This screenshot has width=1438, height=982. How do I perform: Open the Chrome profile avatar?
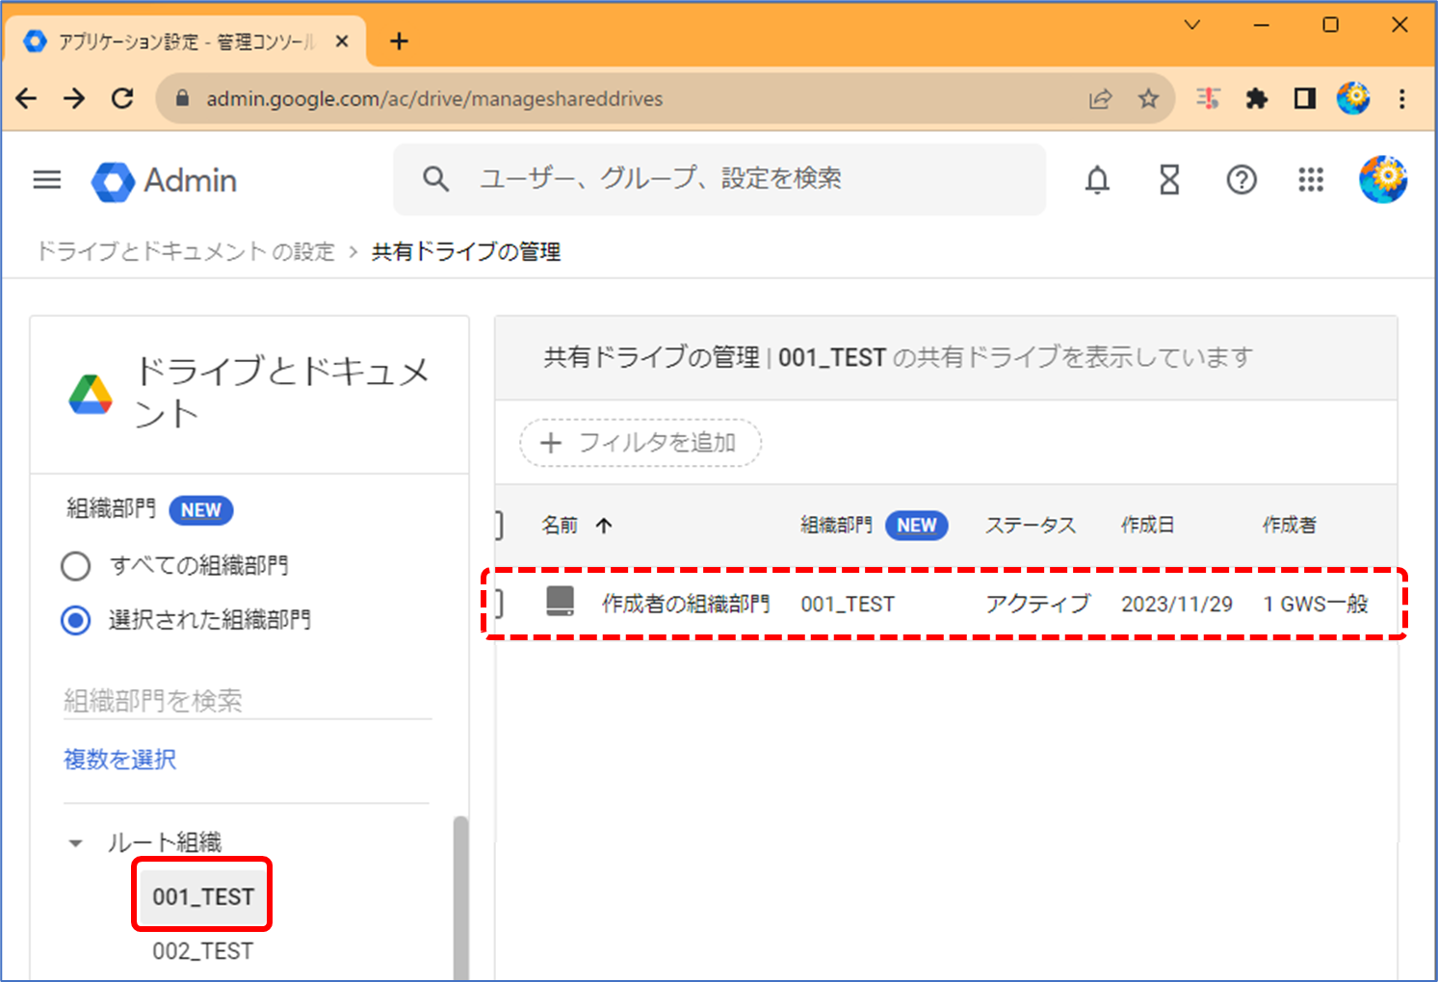[1353, 98]
